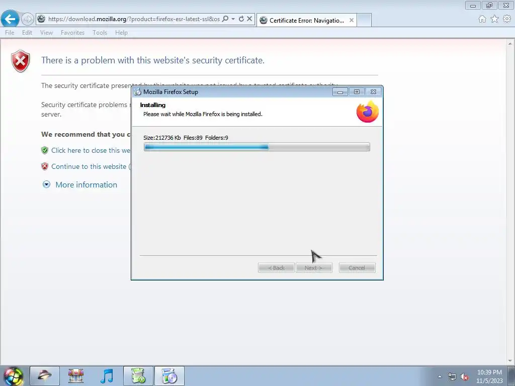Click the 'Size:212736 Kb Files:89 Folders:9' text
Viewport: 515px width, 386px height.
tap(186, 138)
